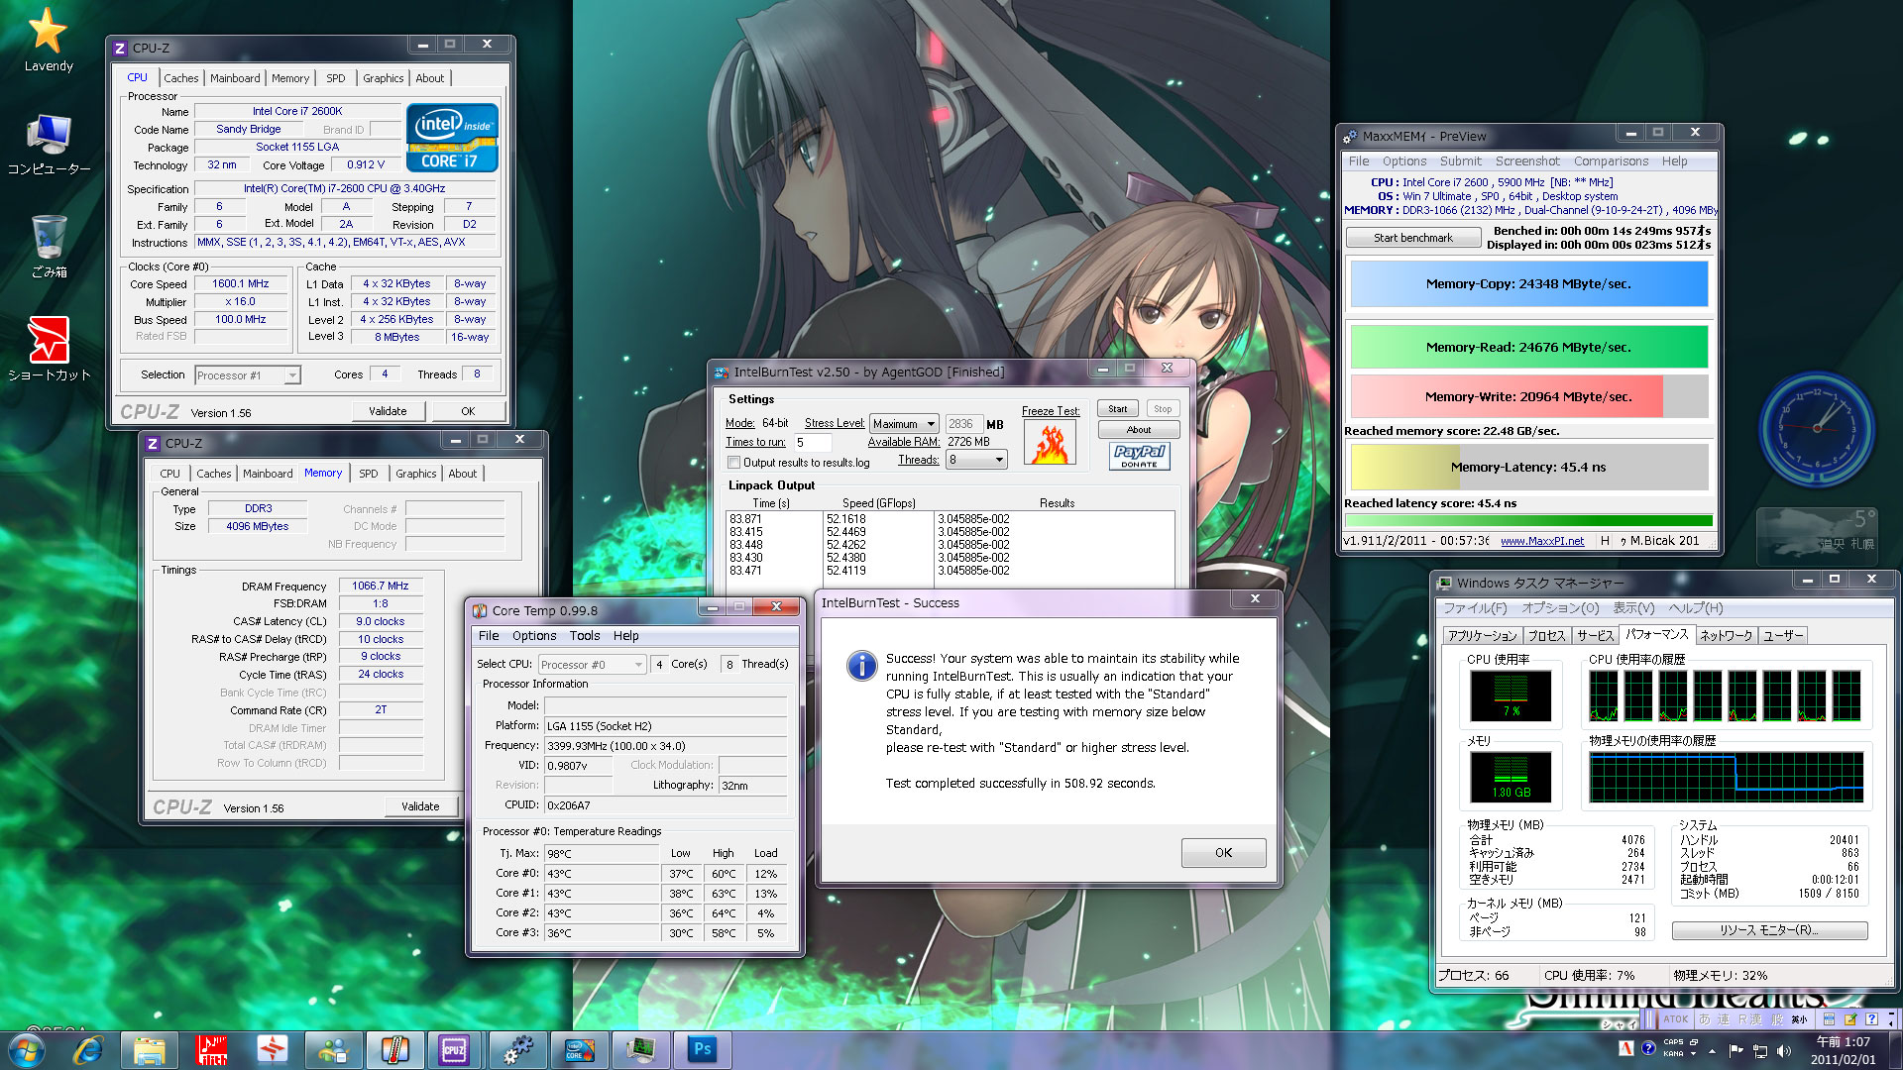This screenshot has height=1070, width=1903.
Task: Click the green latency score progress bar
Action: click(1528, 521)
